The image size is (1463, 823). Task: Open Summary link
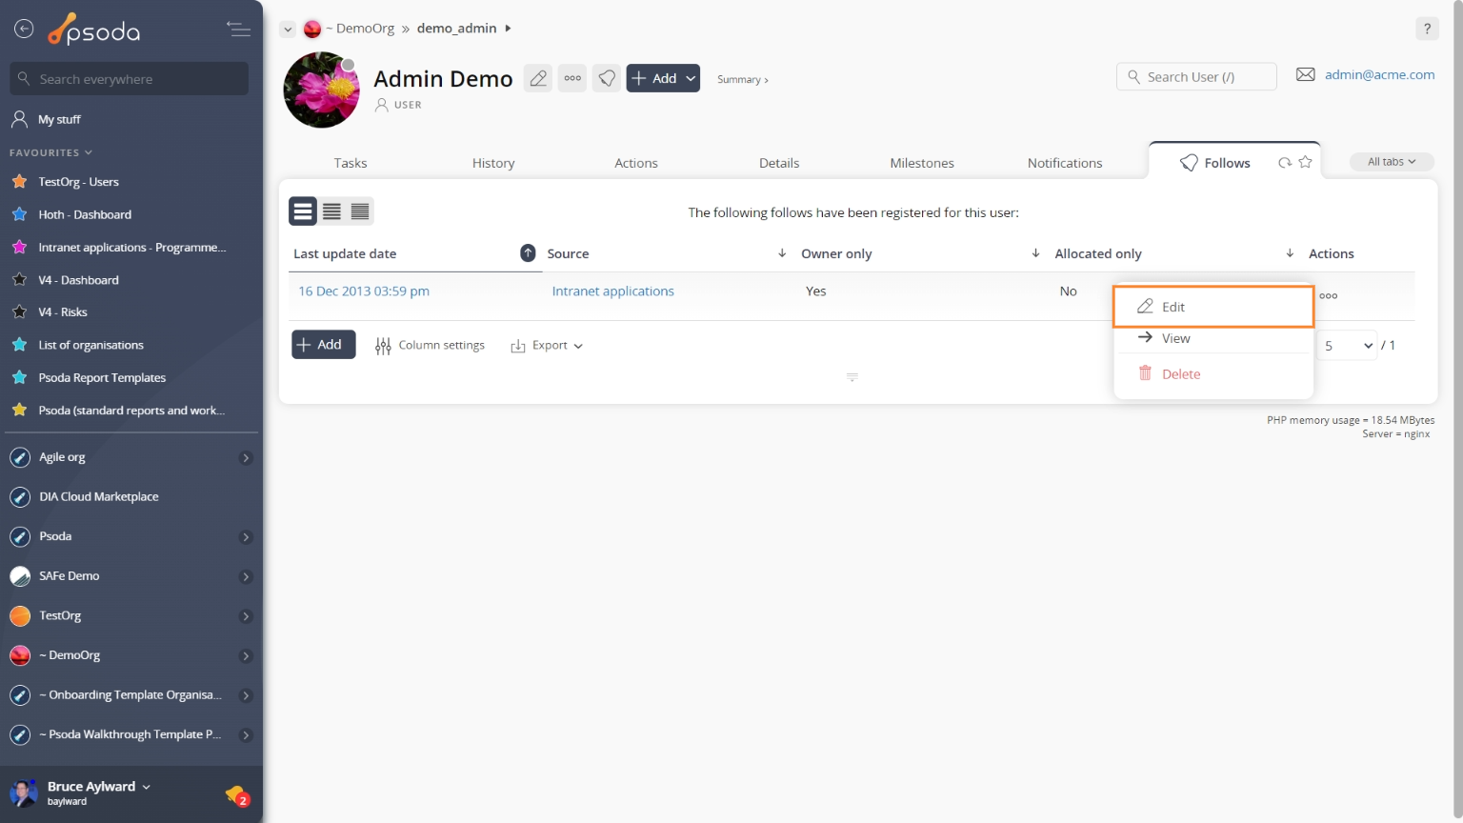(742, 80)
